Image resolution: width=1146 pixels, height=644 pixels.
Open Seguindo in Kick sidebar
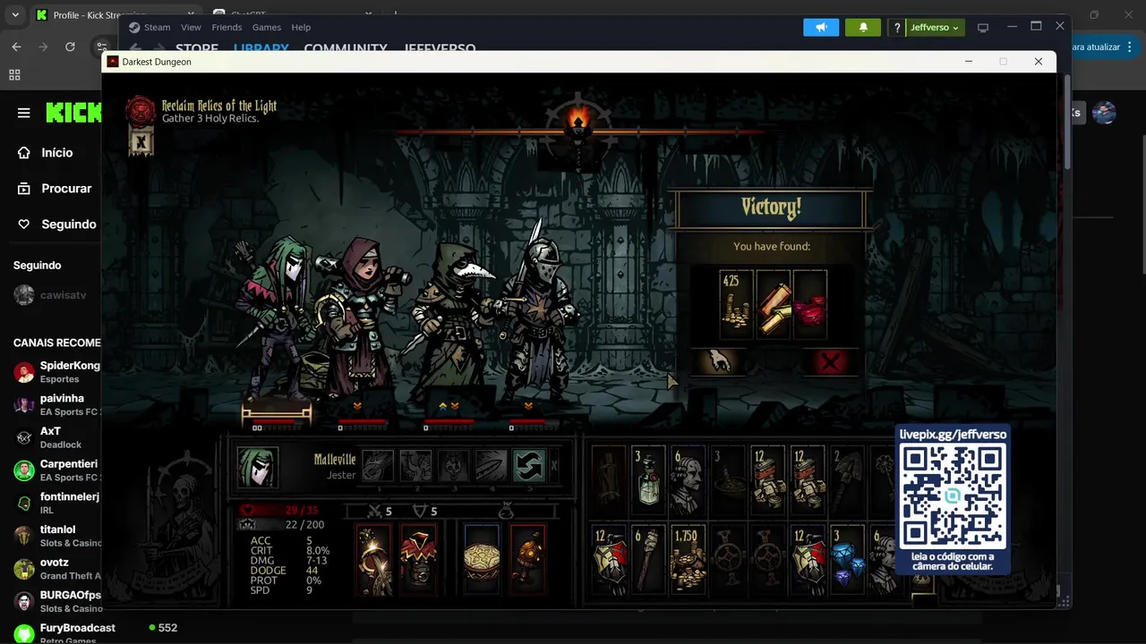click(56, 225)
